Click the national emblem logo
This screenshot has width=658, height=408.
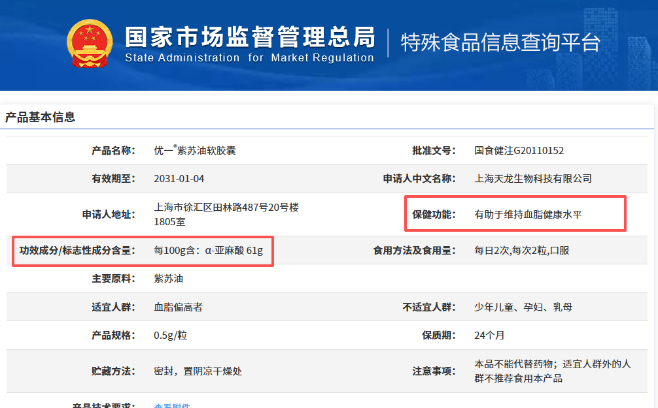(x=90, y=44)
